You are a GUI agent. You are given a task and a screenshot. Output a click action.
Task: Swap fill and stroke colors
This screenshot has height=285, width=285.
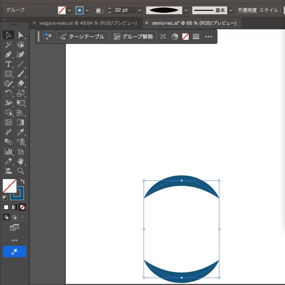click(x=22, y=181)
